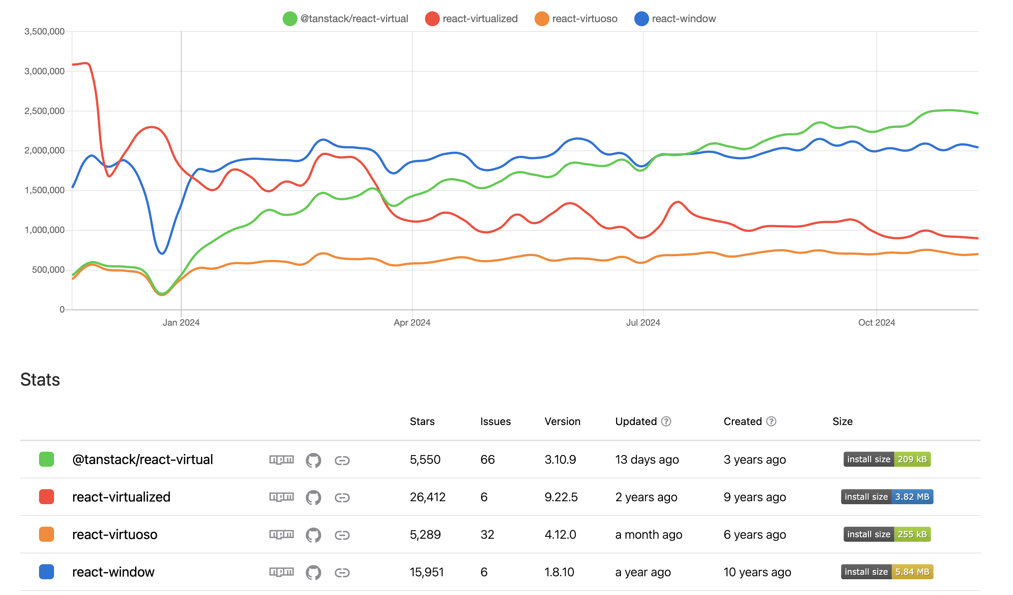1013x595 pixels.
Task: Click issues count 66
Action: tap(488, 460)
